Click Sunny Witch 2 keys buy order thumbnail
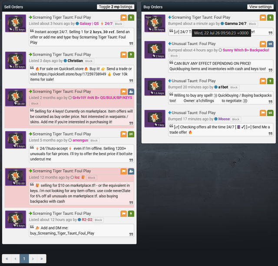This screenshot has height=266, width=278. tap(155, 50)
